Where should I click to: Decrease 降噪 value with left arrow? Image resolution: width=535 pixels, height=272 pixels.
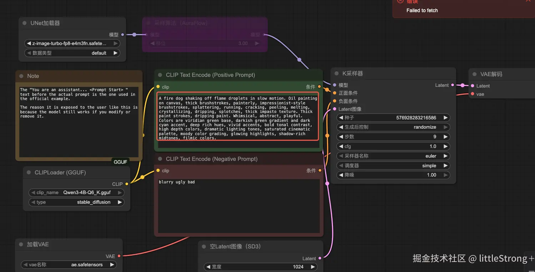pos(341,175)
